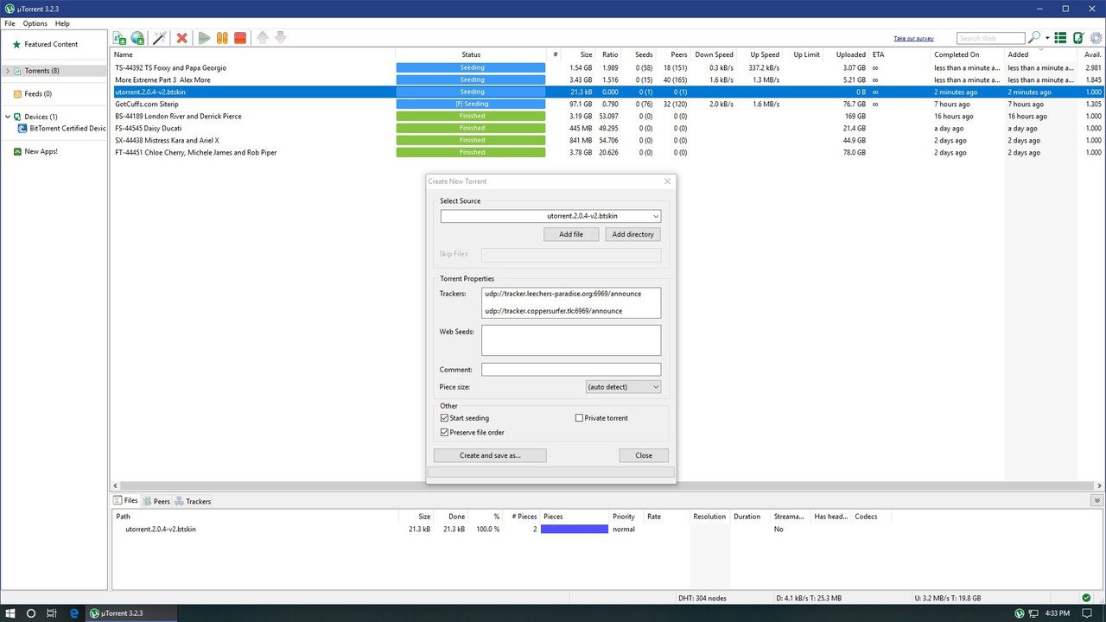Image resolution: width=1106 pixels, height=622 pixels.
Task: Open the File menu
Action: [10, 23]
